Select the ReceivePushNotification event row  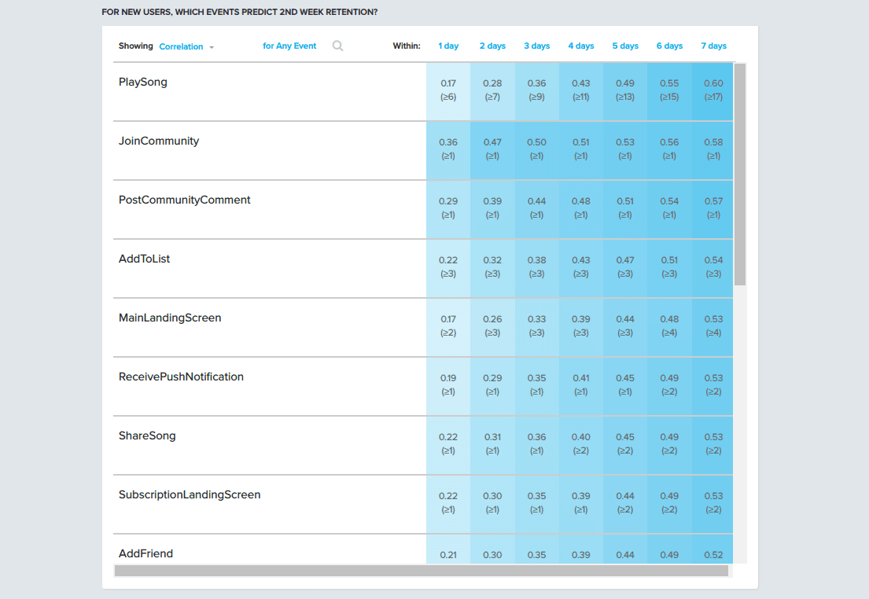click(x=181, y=377)
